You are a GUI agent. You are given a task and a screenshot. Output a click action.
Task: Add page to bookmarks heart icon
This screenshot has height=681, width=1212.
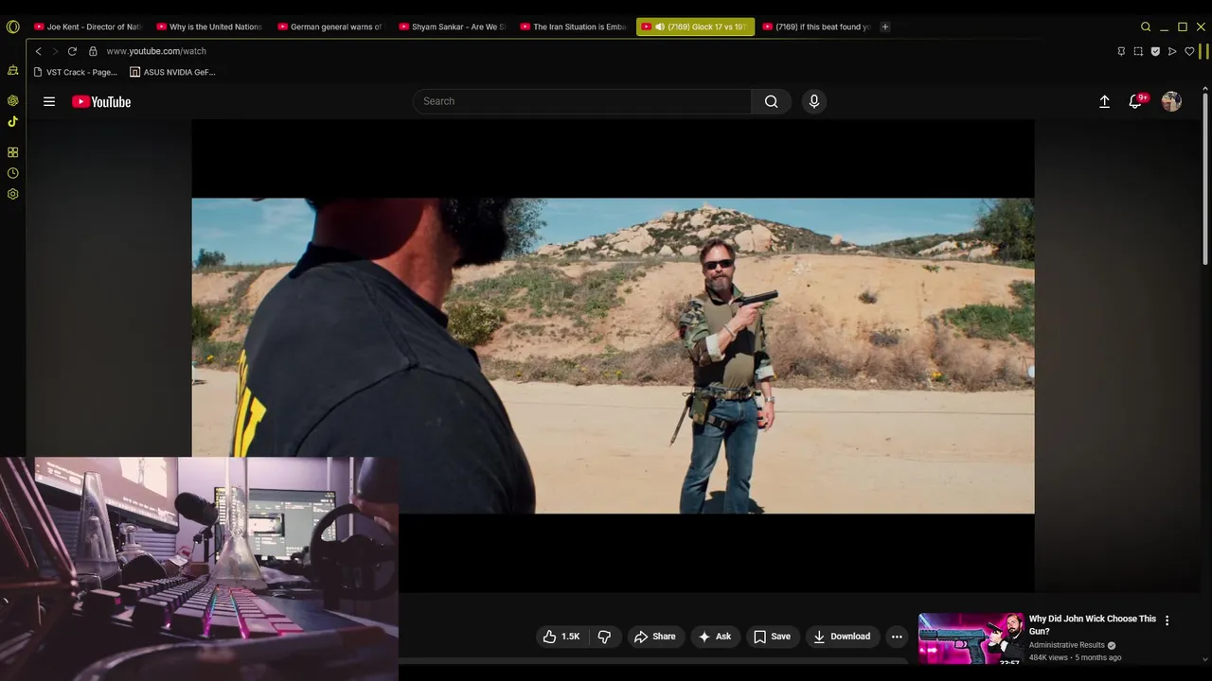click(x=1189, y=51)
